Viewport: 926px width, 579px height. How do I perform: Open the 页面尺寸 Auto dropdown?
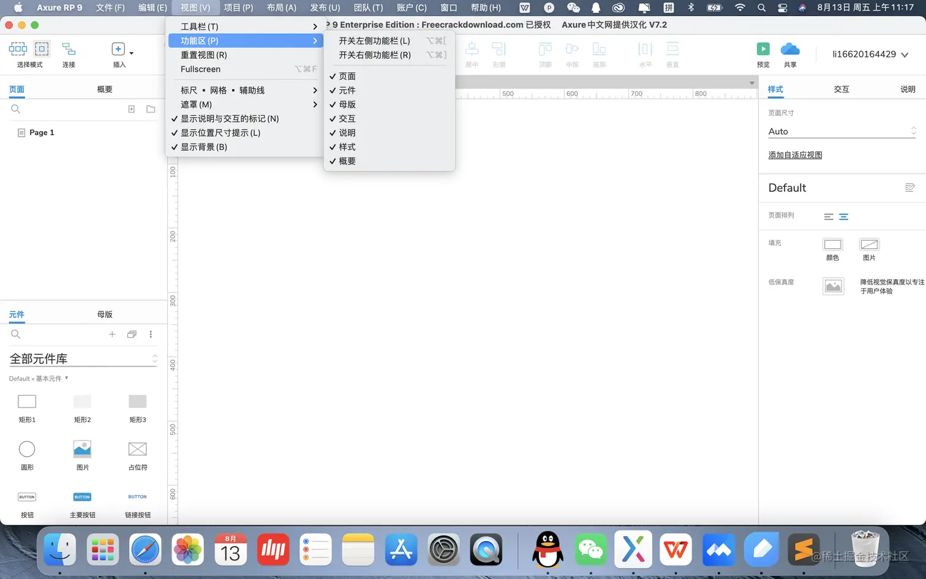[x=842, y=131]
